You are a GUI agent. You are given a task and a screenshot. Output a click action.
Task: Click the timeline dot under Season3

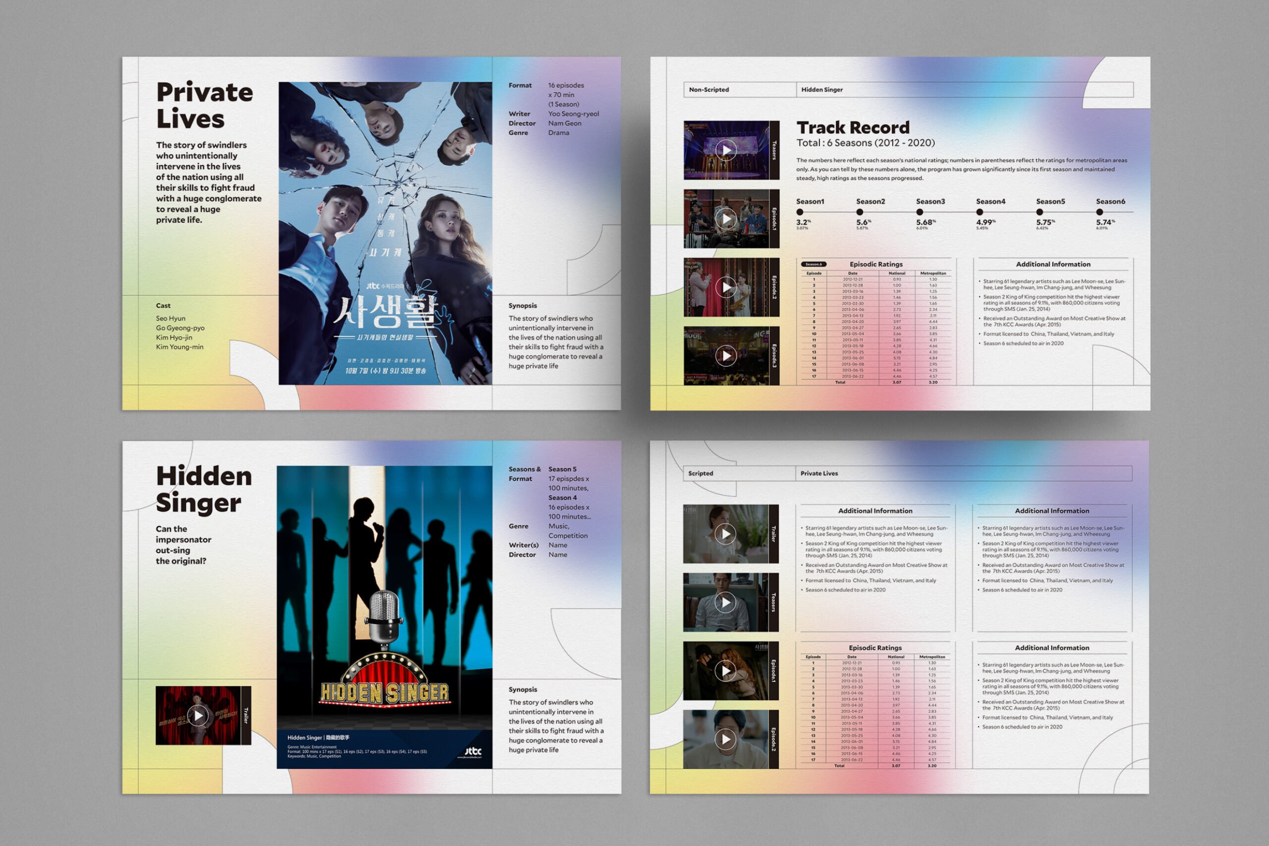coord(920,212)
